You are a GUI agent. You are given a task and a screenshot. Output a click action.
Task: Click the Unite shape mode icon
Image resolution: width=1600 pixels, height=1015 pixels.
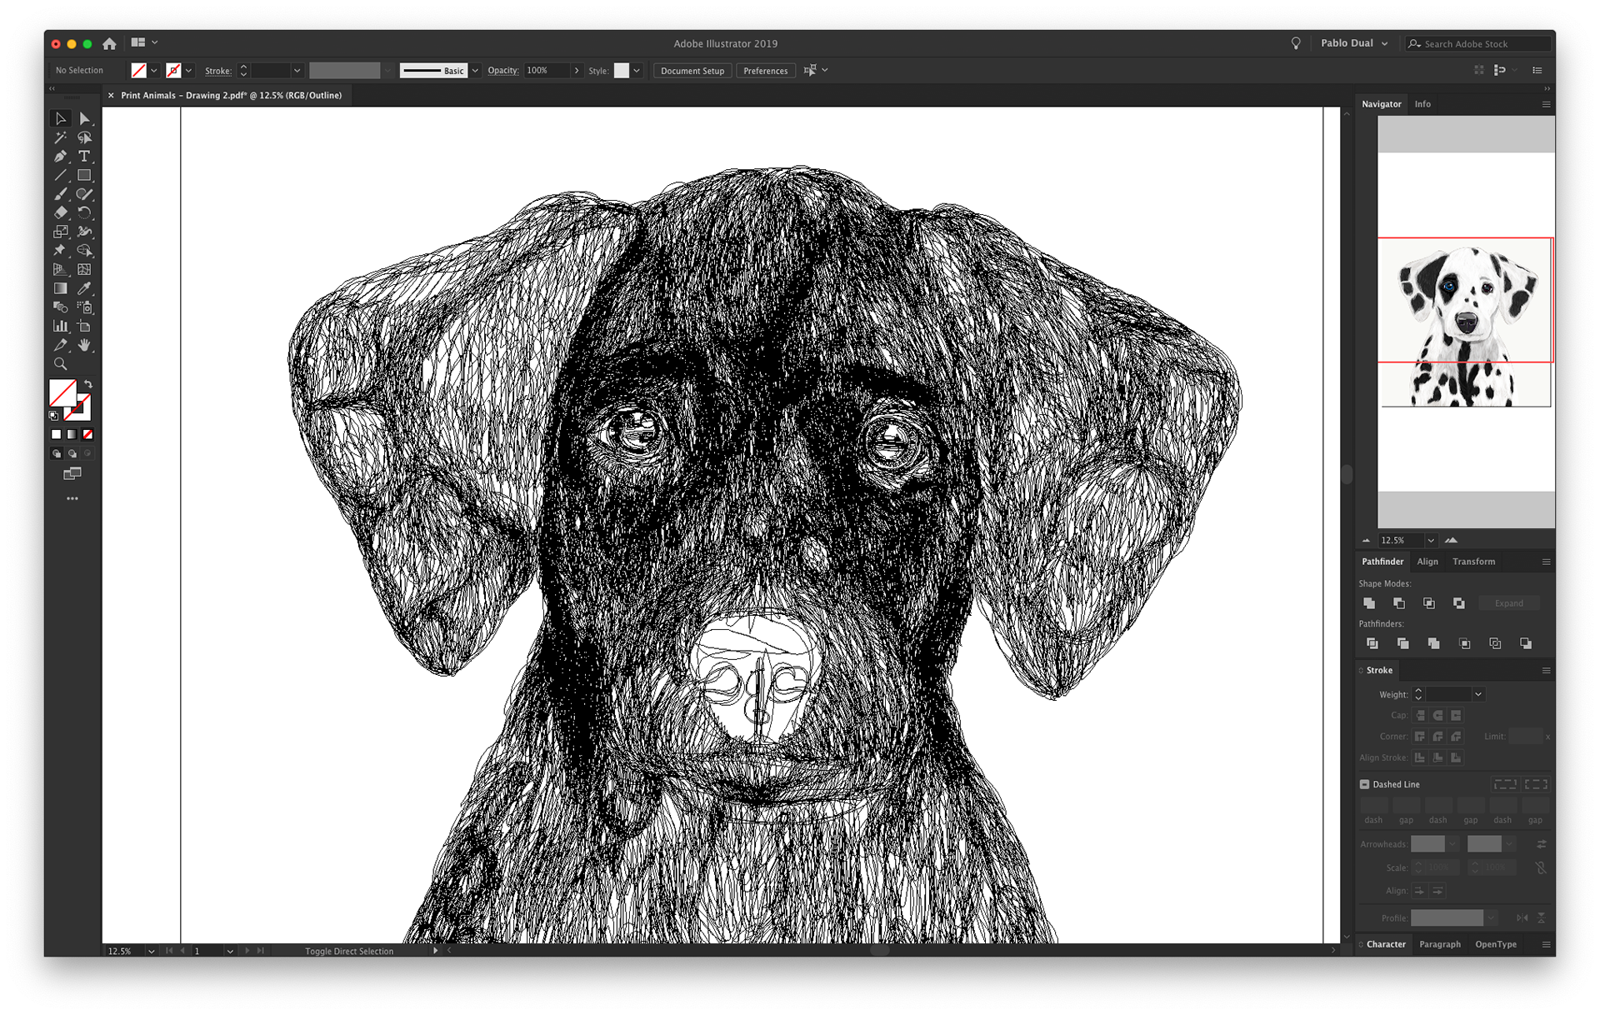[1369, 602]
